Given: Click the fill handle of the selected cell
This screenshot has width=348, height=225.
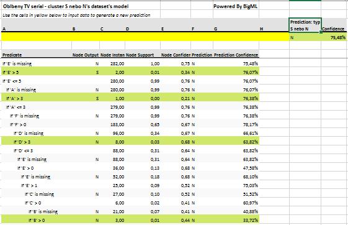Looking at the screenshot, I should tap(321, 32).
